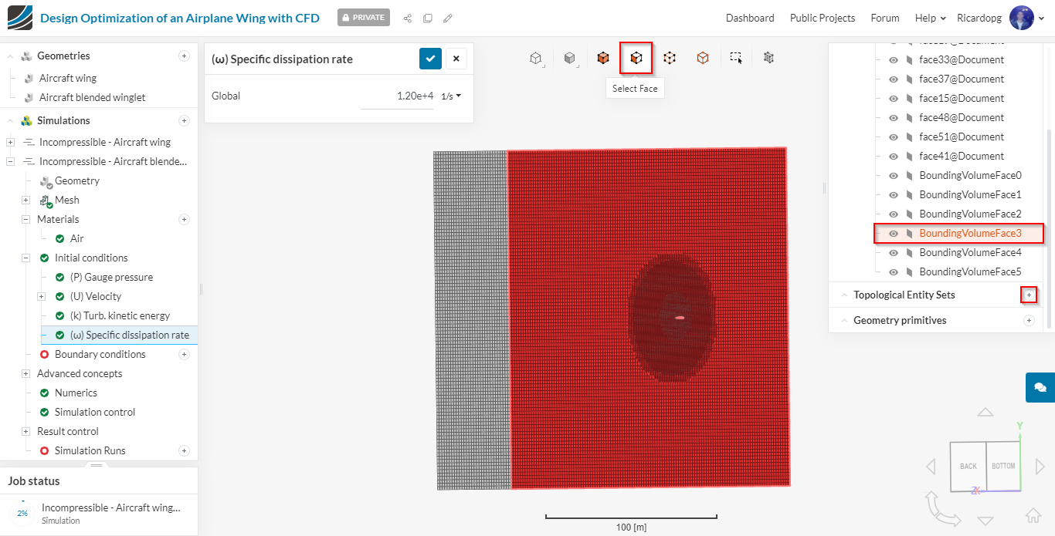Go to Public Projects

(x=823, y=18)
